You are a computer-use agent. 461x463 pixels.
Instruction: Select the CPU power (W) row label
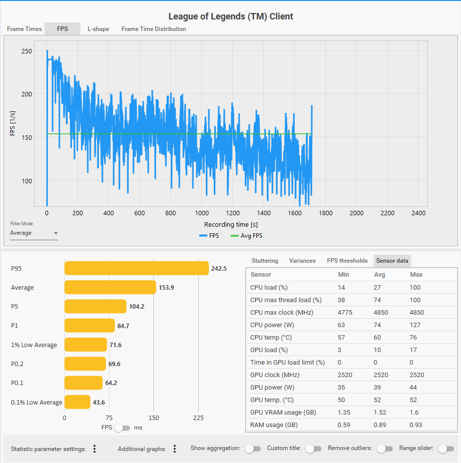click(272, 325)
